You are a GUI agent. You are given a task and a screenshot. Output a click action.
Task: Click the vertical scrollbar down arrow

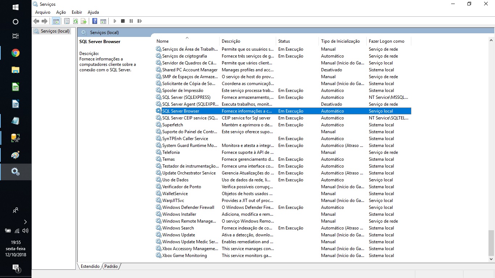tap(491, 259)
